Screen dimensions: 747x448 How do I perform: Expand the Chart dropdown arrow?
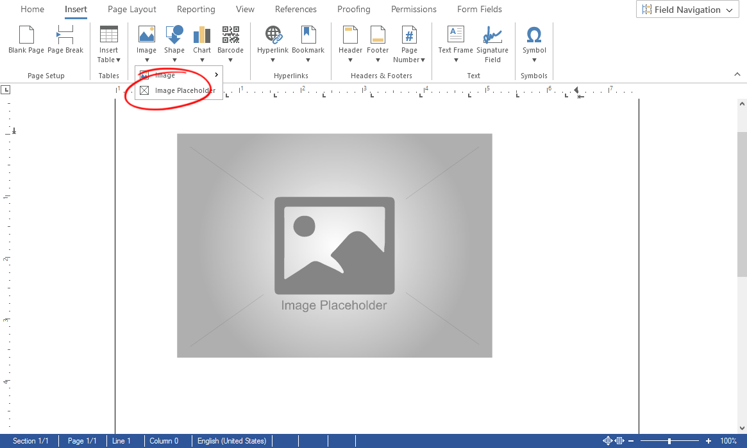pos(202,60)
